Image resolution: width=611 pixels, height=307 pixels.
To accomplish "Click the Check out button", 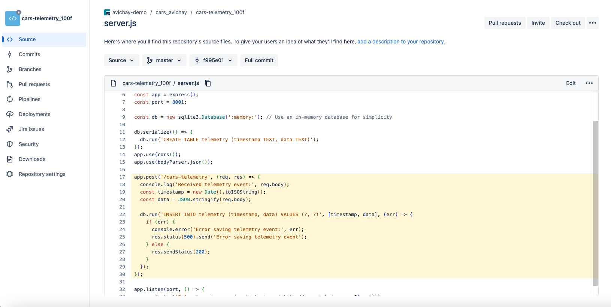I will pyautogui.click(x=568, y=23).
